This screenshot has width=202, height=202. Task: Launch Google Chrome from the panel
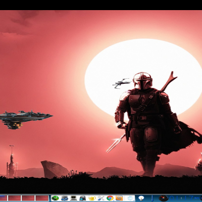110,198
